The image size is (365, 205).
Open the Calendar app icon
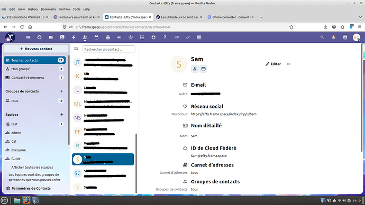(96, 38)
